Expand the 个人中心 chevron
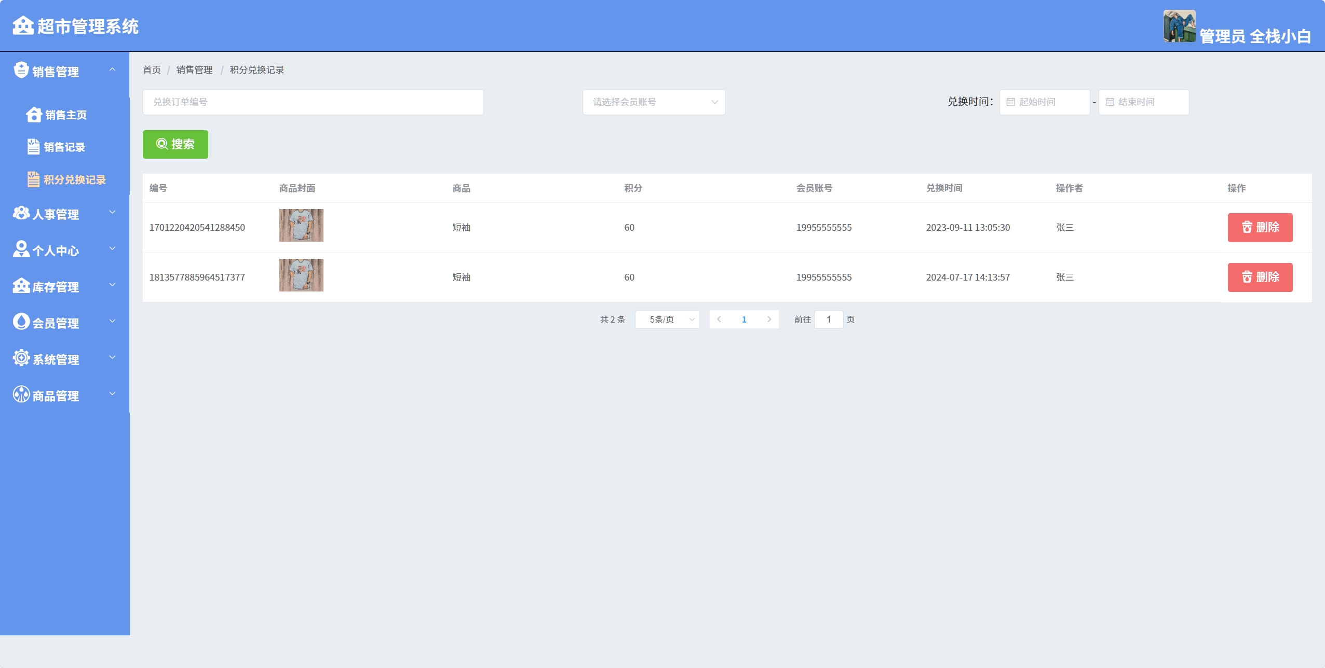1325x668 pixels. 112,248
